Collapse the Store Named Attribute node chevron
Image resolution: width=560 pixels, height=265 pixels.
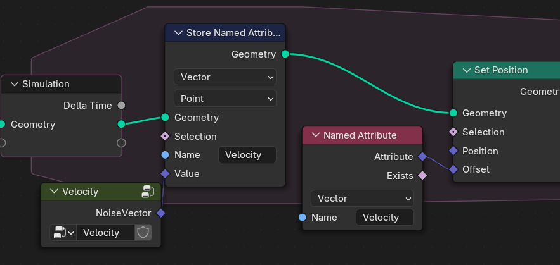click(x=178, y=33)
